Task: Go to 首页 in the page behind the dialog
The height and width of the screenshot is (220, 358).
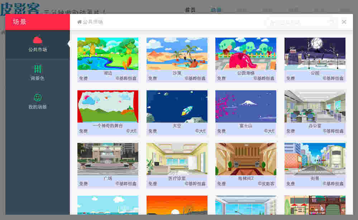Action: (x=190, y=10)
